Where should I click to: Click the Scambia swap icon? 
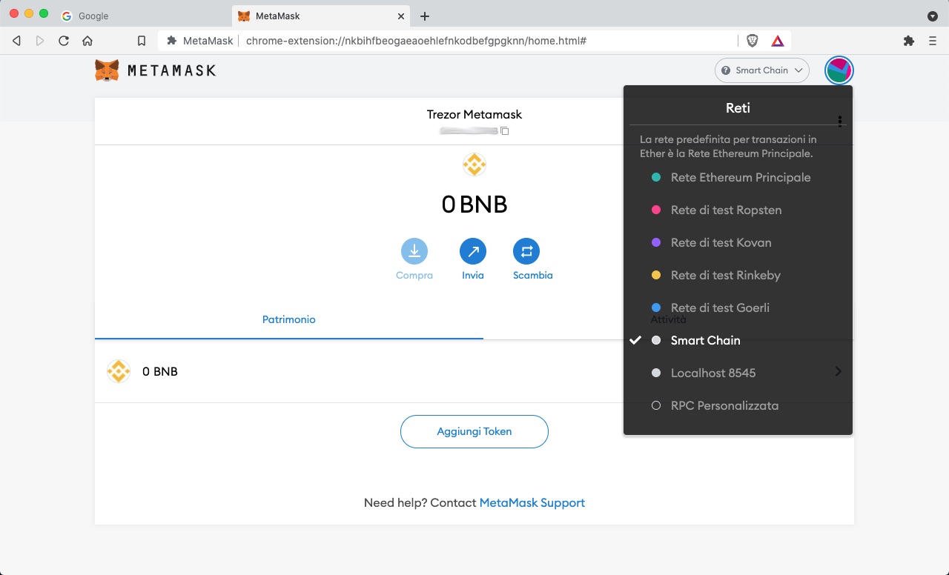[x=526, y=251]
